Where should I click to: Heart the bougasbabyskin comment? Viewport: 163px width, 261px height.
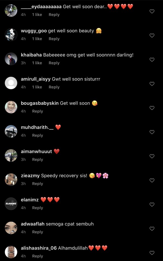pyautogui.click(x=152, y=108)
